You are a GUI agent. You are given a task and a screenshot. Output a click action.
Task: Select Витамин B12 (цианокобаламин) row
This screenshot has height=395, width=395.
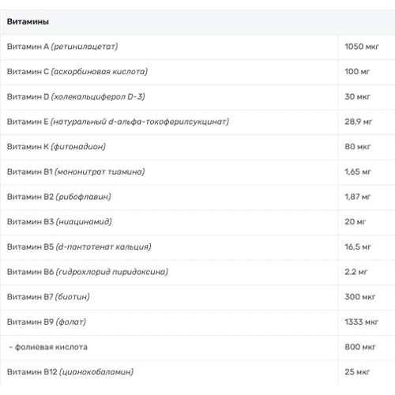point(197,372)
